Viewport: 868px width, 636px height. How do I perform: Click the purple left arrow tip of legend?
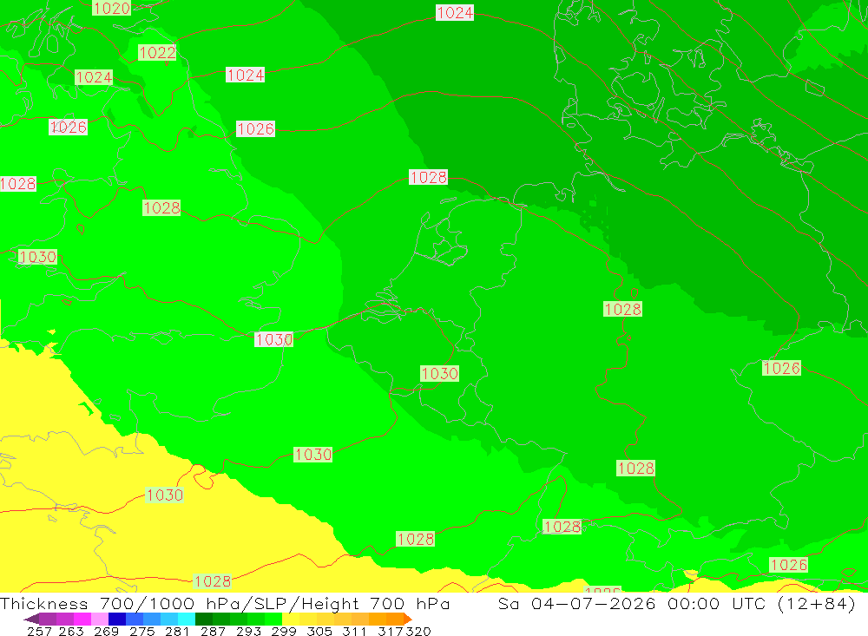point(30,619)
